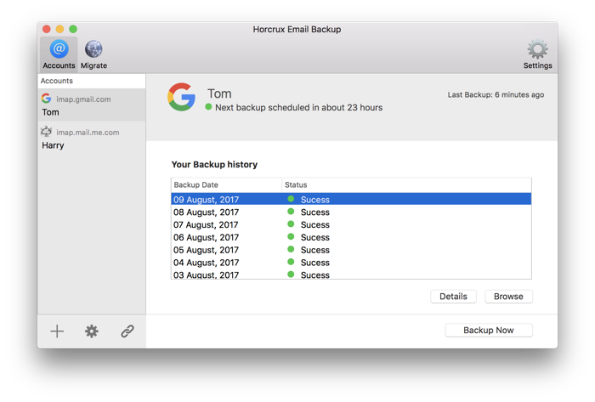
Task: Add a new account with plus icon
Action: pos(57,331)
